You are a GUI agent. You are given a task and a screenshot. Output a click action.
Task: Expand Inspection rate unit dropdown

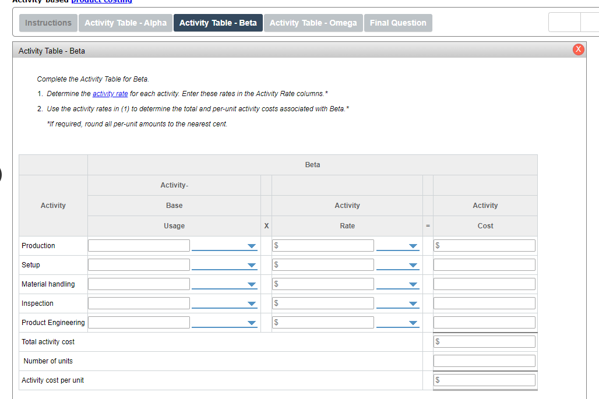(x=397, y=303)
